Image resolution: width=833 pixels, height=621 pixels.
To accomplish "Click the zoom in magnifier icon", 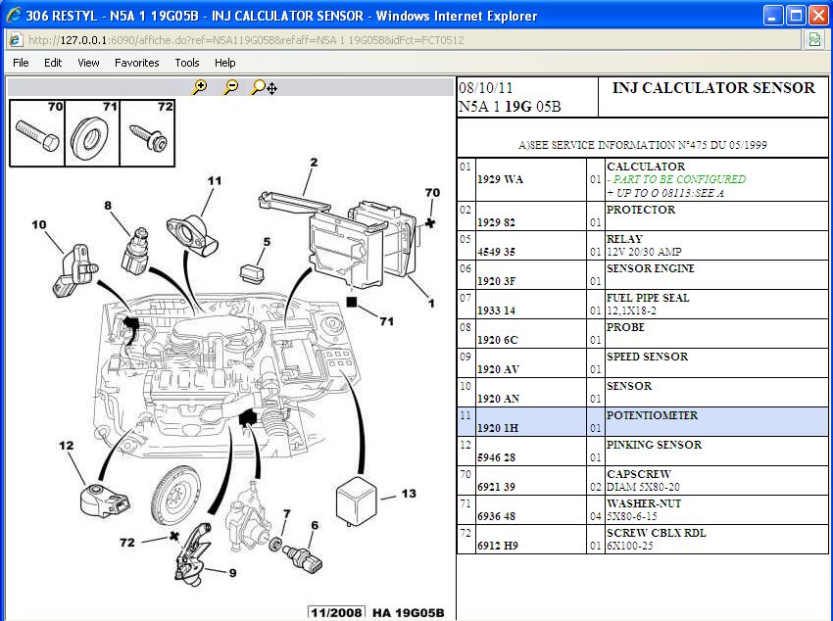I will [x=200, y=87].
